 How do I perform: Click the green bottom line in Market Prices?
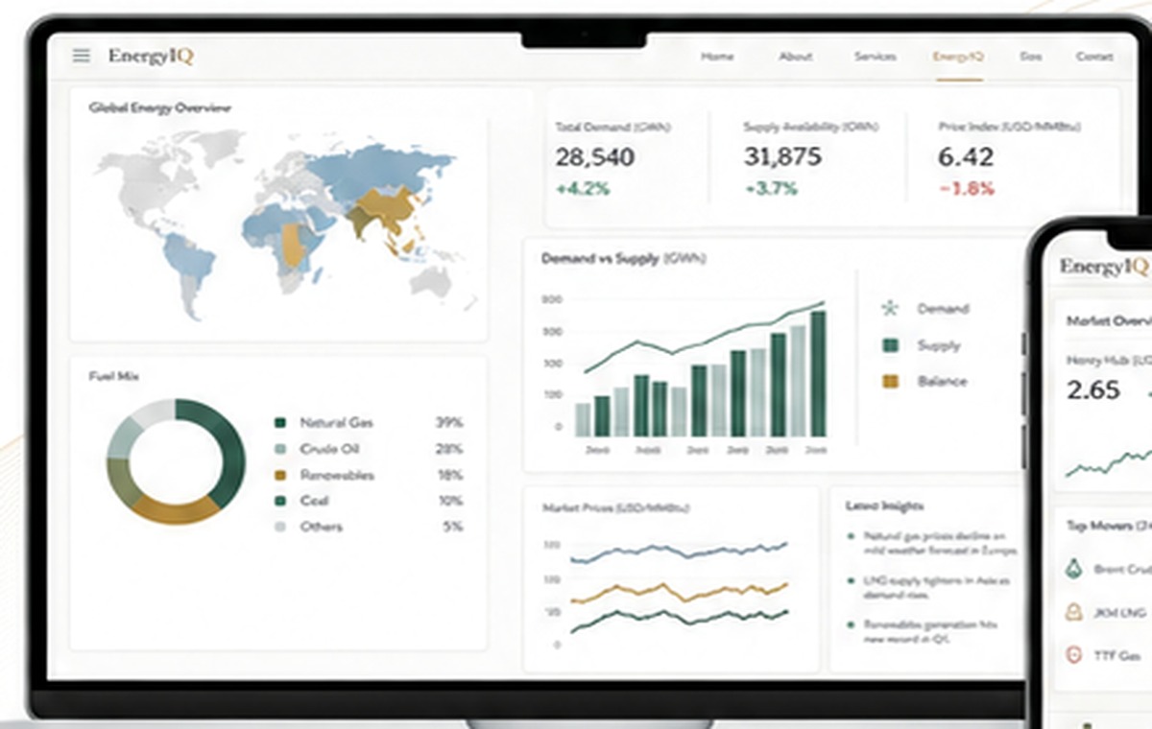(x=679, y=620)
